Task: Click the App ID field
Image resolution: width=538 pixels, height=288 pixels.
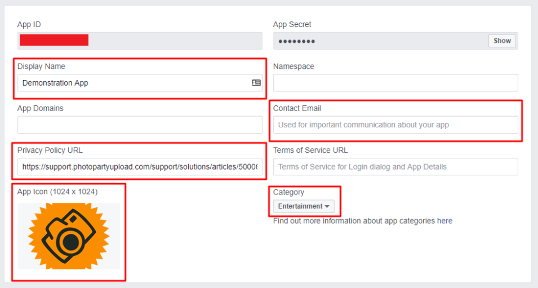Action: click(x=140, y=41)
